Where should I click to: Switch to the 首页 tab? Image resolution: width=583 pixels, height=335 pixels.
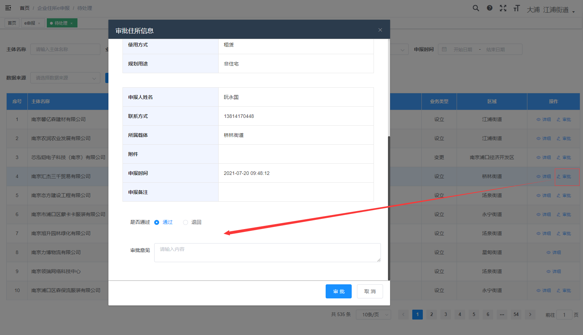tap(12, 23)
